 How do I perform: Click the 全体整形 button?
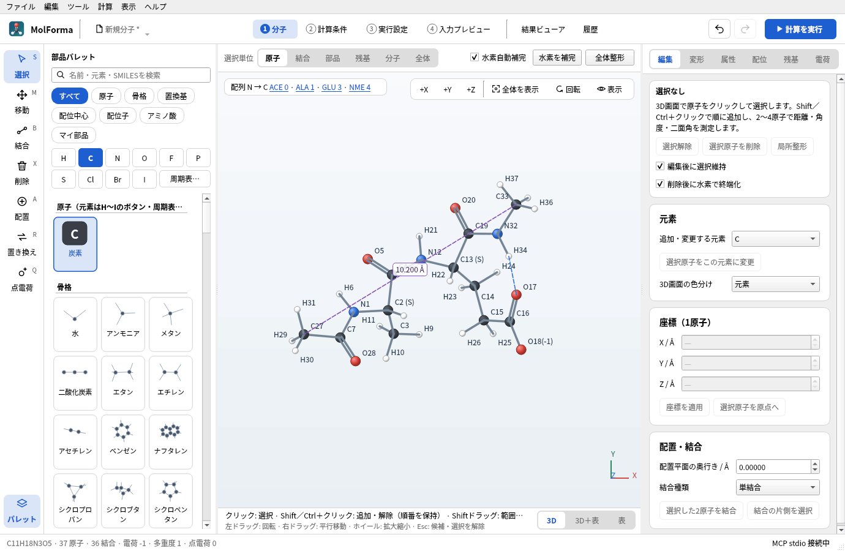[610, 58]
